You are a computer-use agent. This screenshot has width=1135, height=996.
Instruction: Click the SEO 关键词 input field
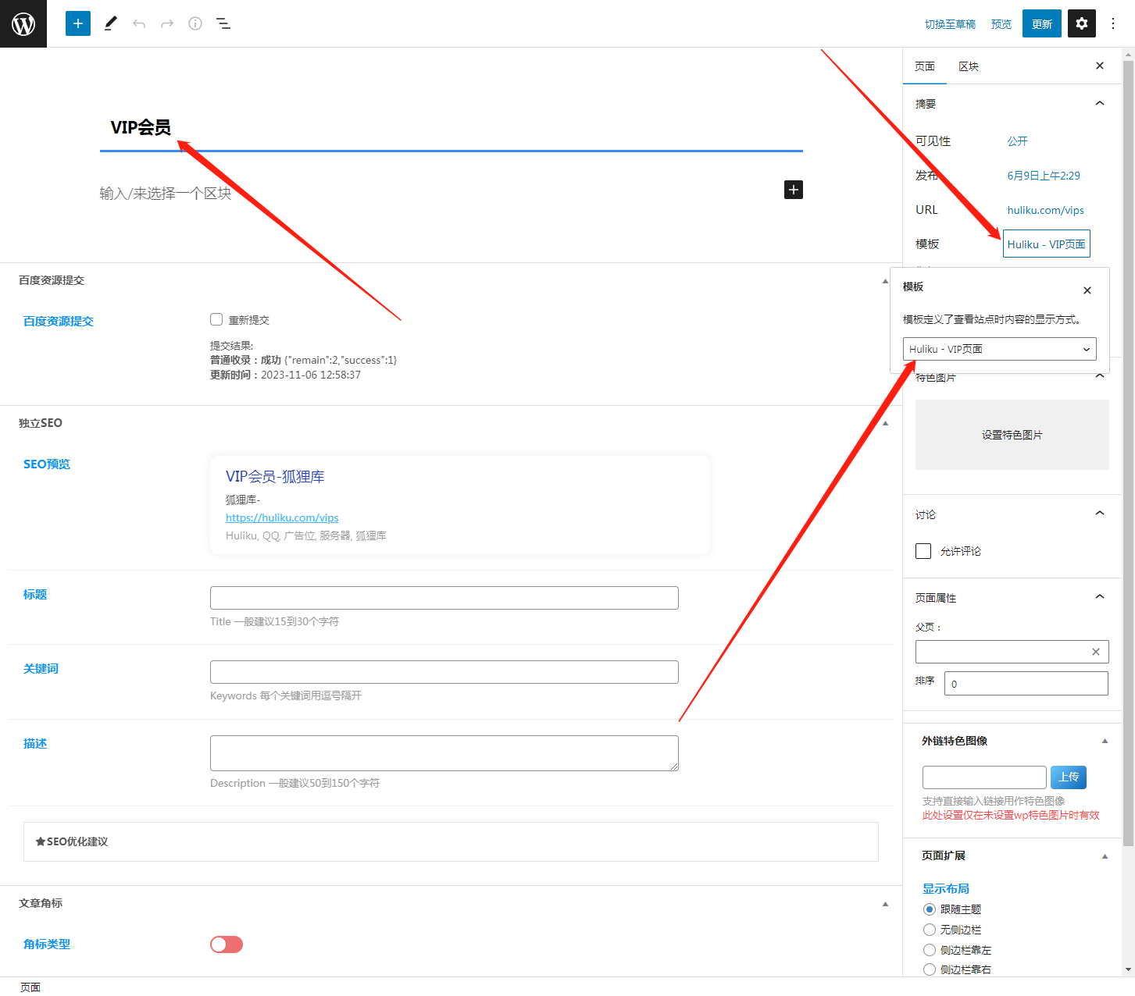[x=444, y=672]
